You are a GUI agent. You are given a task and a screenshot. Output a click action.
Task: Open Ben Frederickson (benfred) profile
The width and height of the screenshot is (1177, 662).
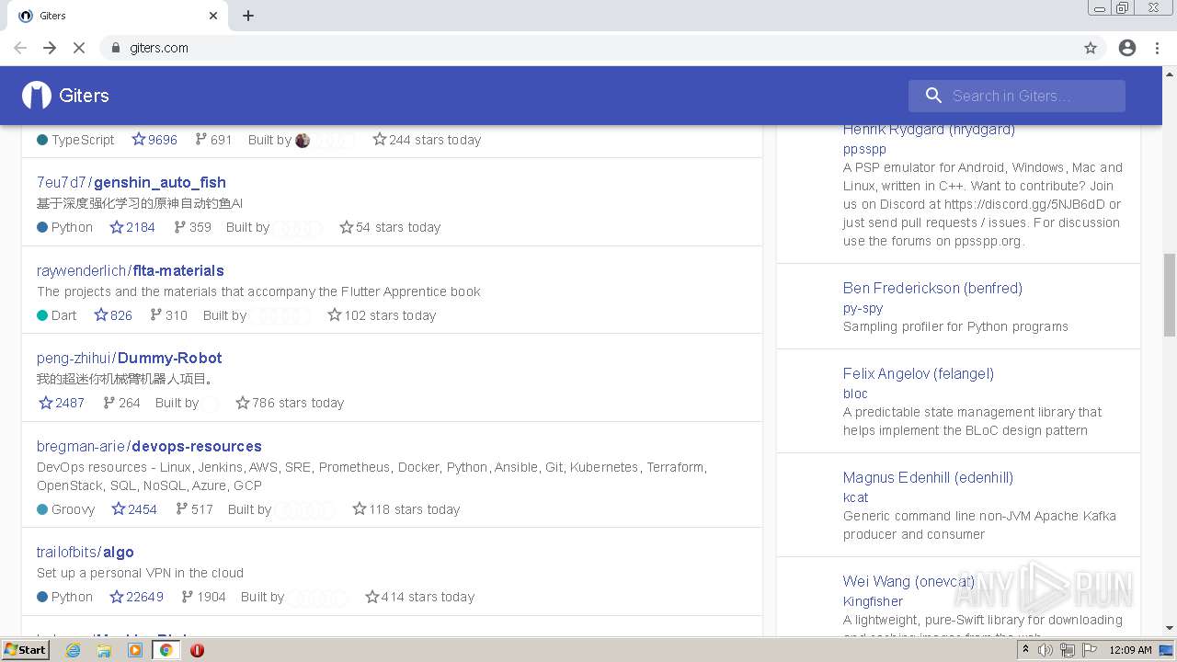click(x=932, y=288)
